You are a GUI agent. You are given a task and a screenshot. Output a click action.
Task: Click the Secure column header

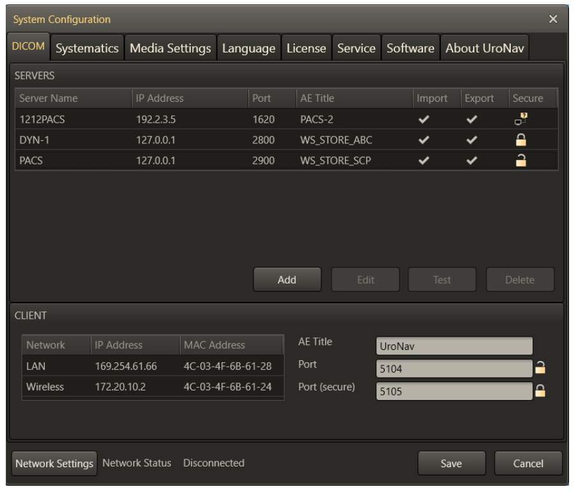coord(533,98)
